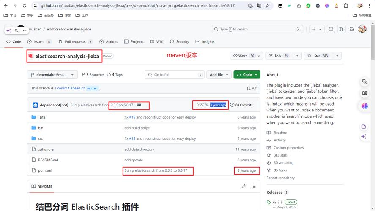Open commit hash 0f55076
The image size is (375, 211).
[202, 105]
